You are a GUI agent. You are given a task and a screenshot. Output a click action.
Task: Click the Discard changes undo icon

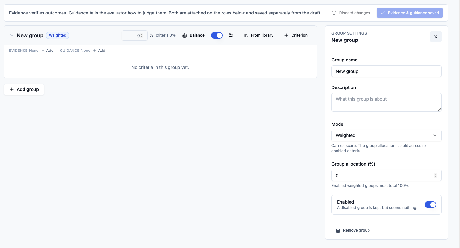coord(334,13)
